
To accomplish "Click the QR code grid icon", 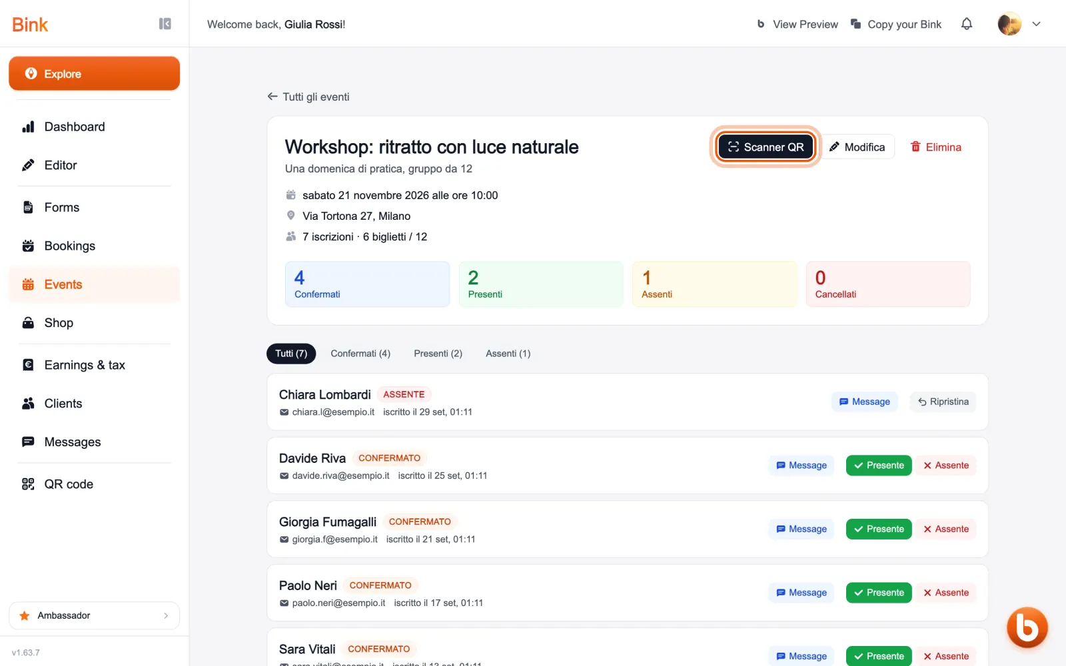I will [28, 484].
